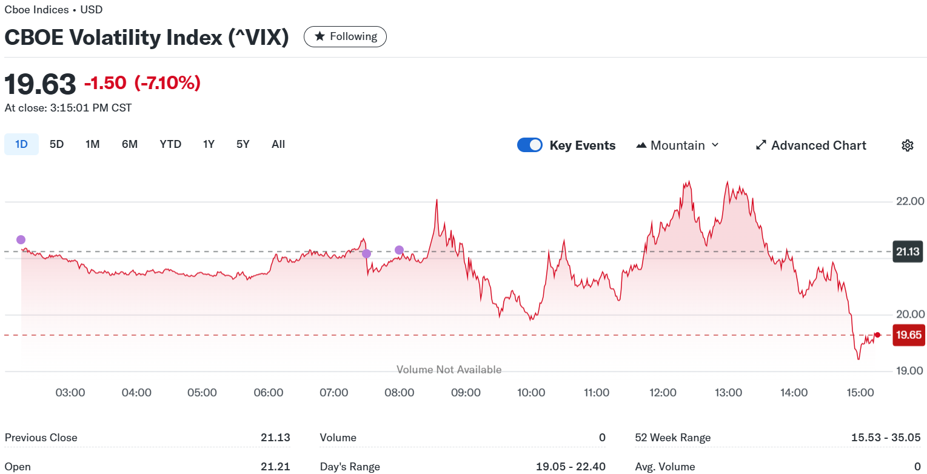The height and width of the screenshot is (474, 927).
Task: Show the 5Y range chart
Action: [x=243, y=144]
